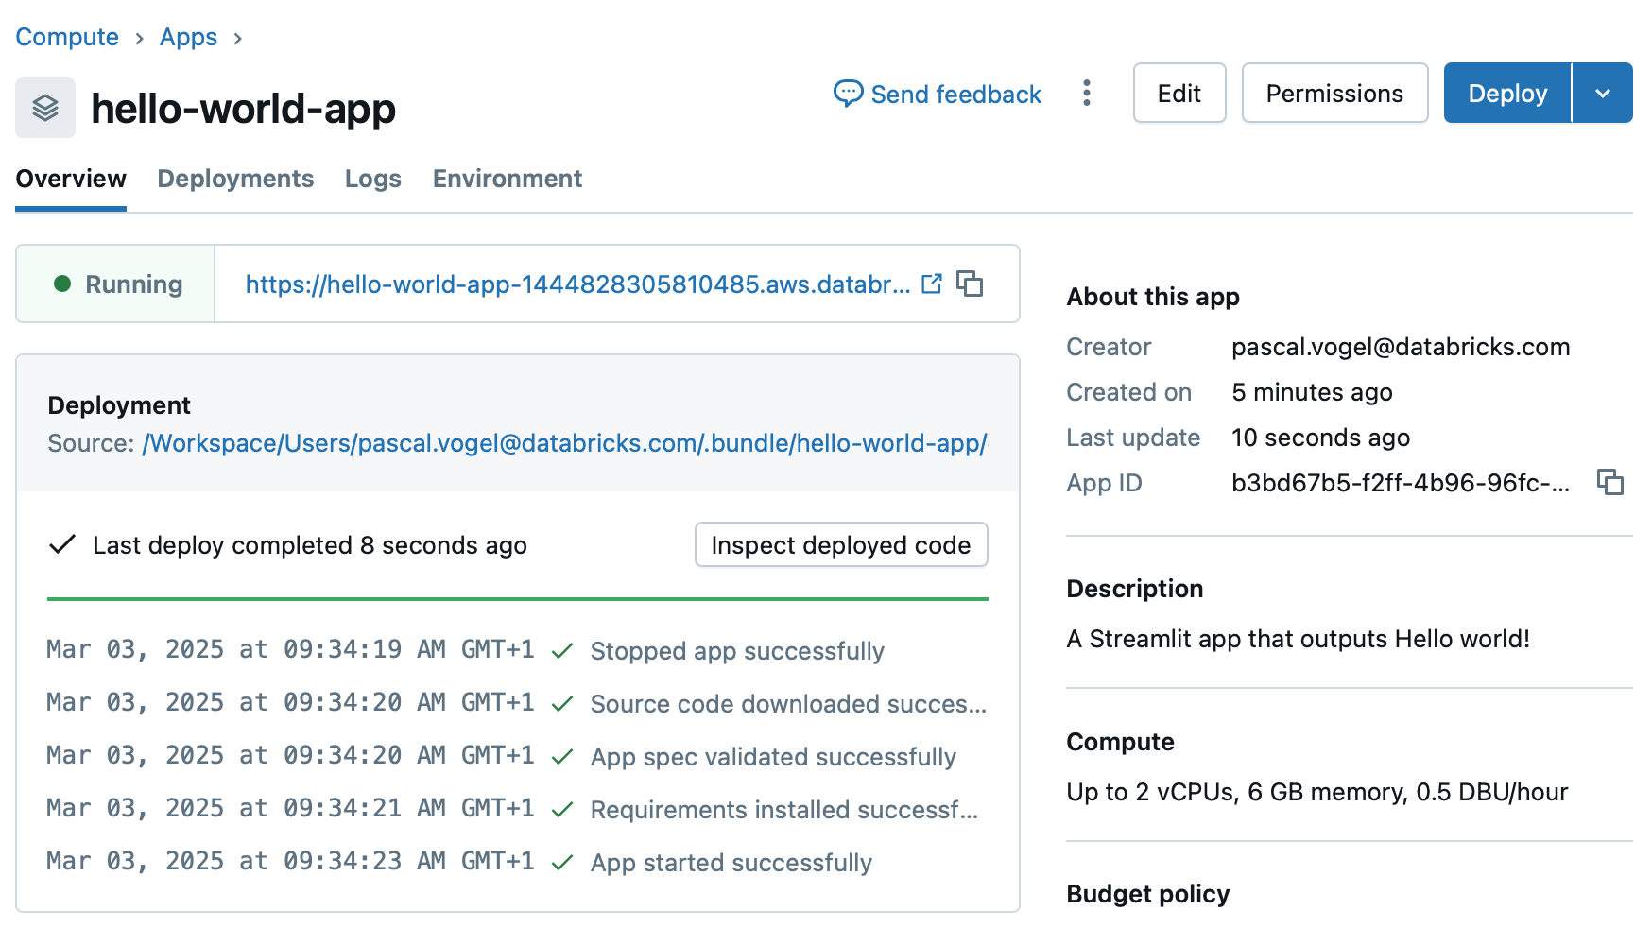Click checkmark next to Requirements installed
The image size is (1652, 928).
tap(562, 810)
